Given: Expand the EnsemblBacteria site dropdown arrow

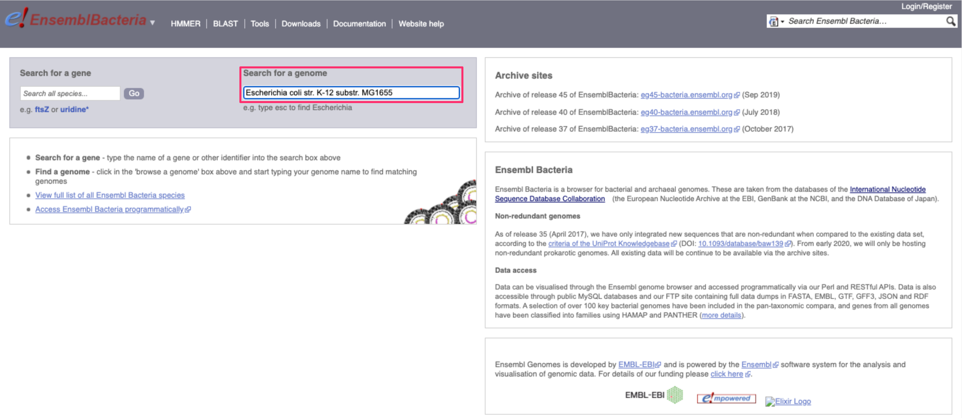Looking at the screenshot, I should tap(152, 22).
